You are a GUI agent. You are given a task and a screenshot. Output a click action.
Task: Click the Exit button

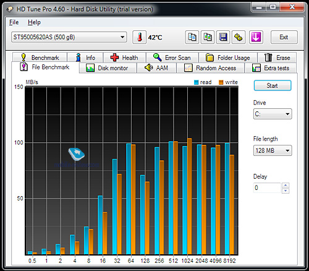tap(284, 37)
